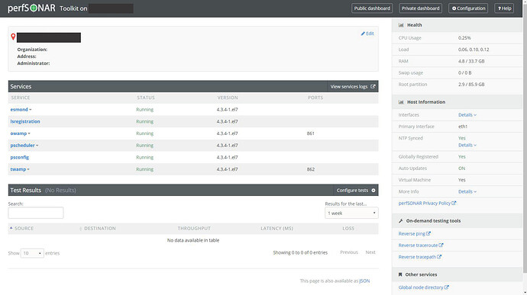The height and width of the screenshot is (295, 527).
Task: Click external-link icon beside Privacy Policy
Action: (454, 203)
